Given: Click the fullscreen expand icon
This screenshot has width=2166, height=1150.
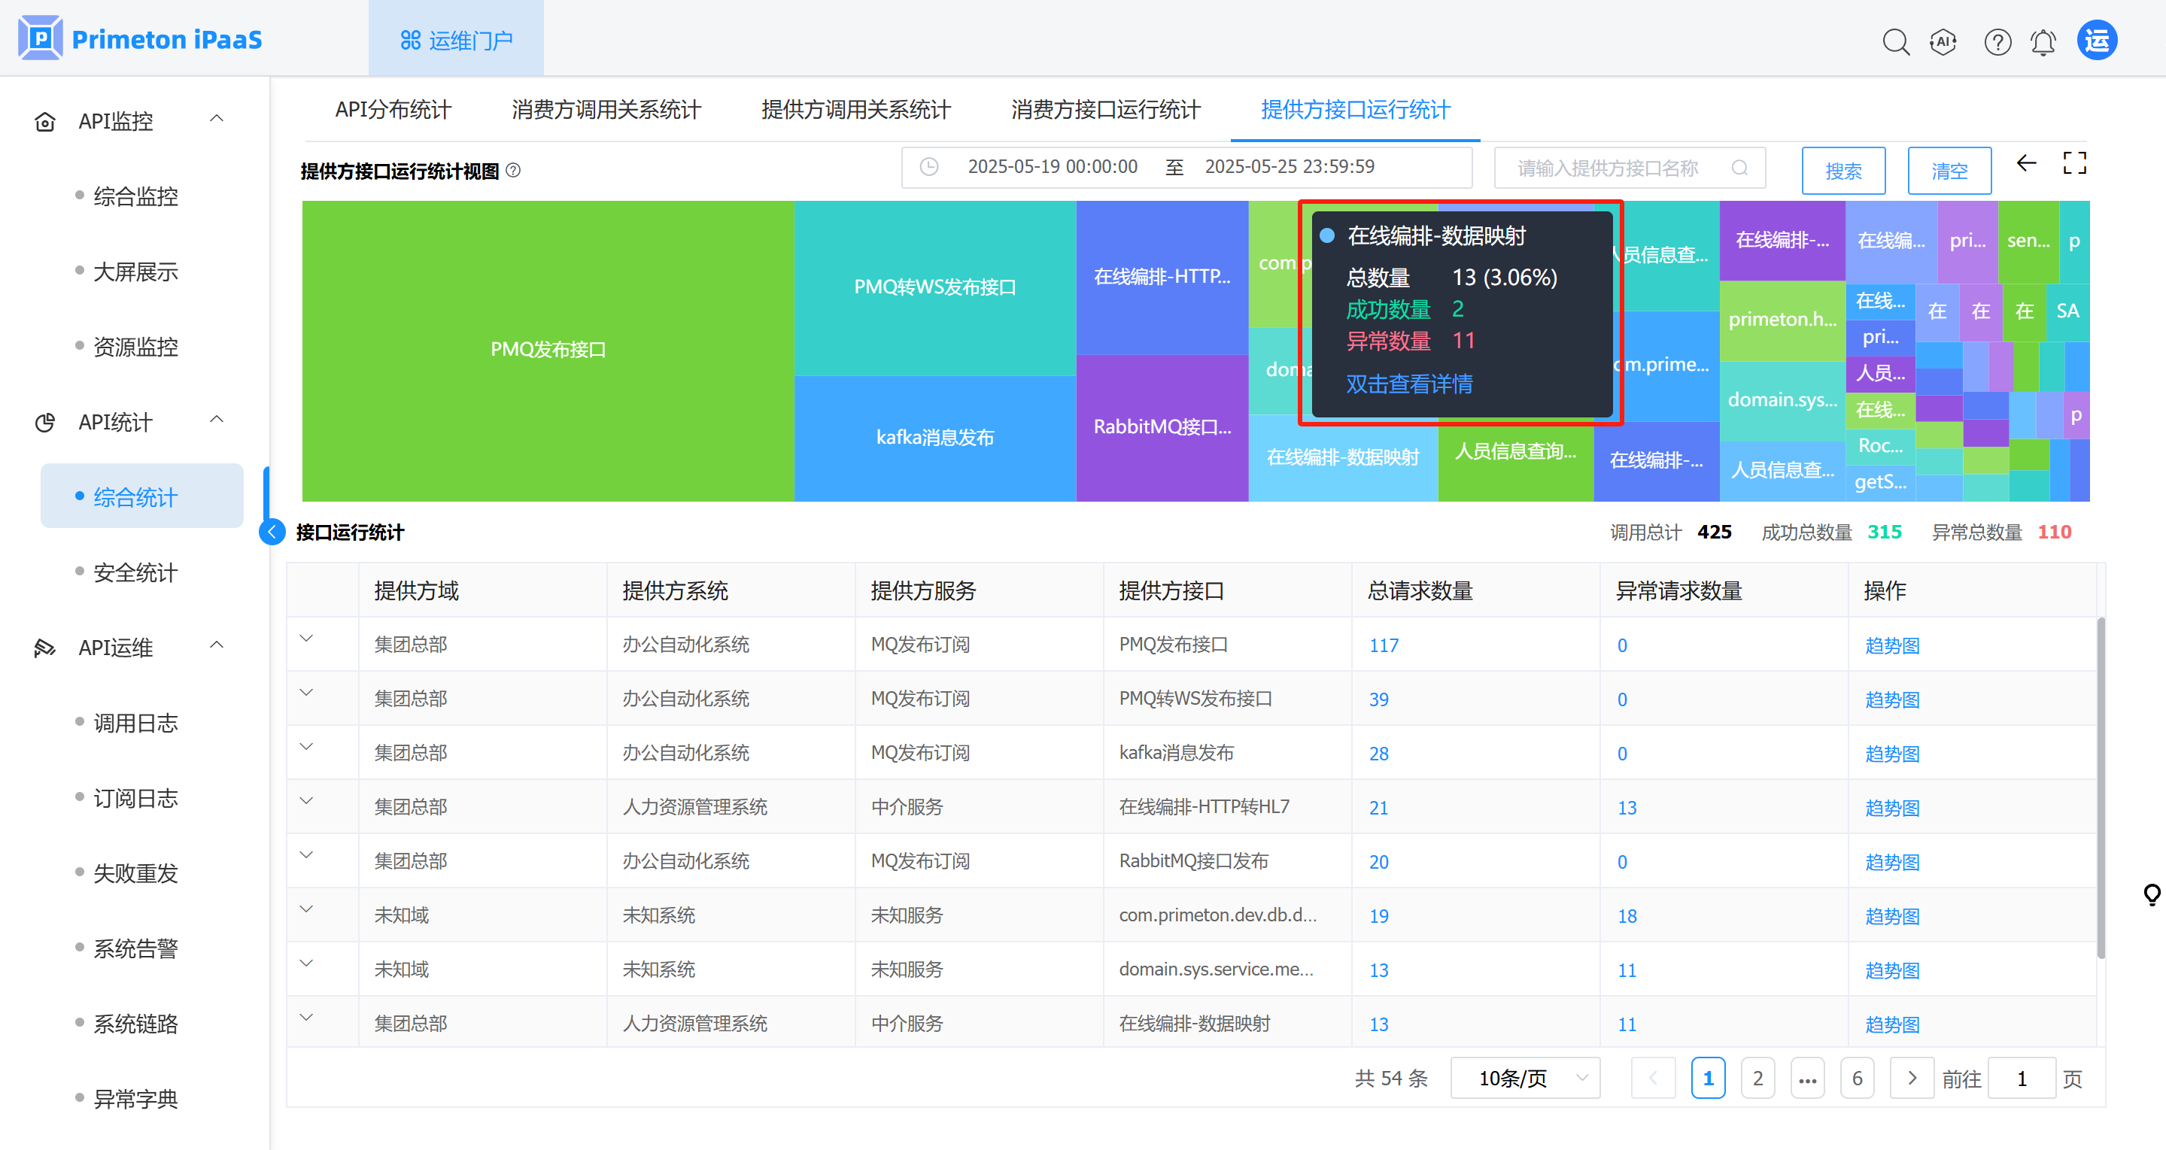Looking at the screenshot, I should (x=2074, y=163).
